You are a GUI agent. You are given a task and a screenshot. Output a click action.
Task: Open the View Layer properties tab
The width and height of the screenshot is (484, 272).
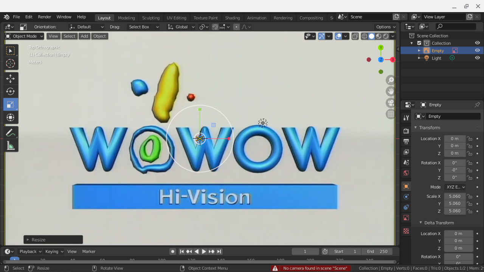click(406, 152)
